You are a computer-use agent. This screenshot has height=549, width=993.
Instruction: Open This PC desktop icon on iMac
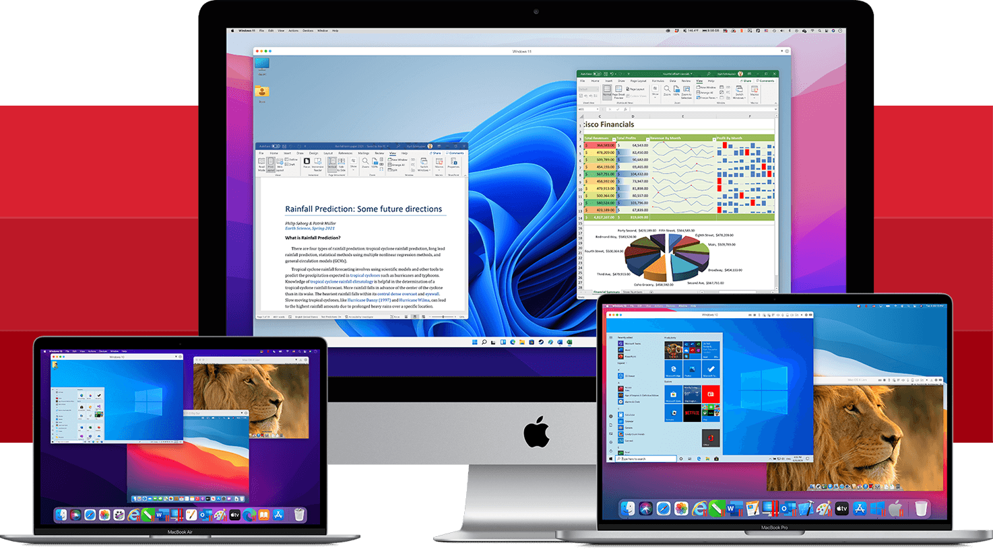[x=262, y=66]
